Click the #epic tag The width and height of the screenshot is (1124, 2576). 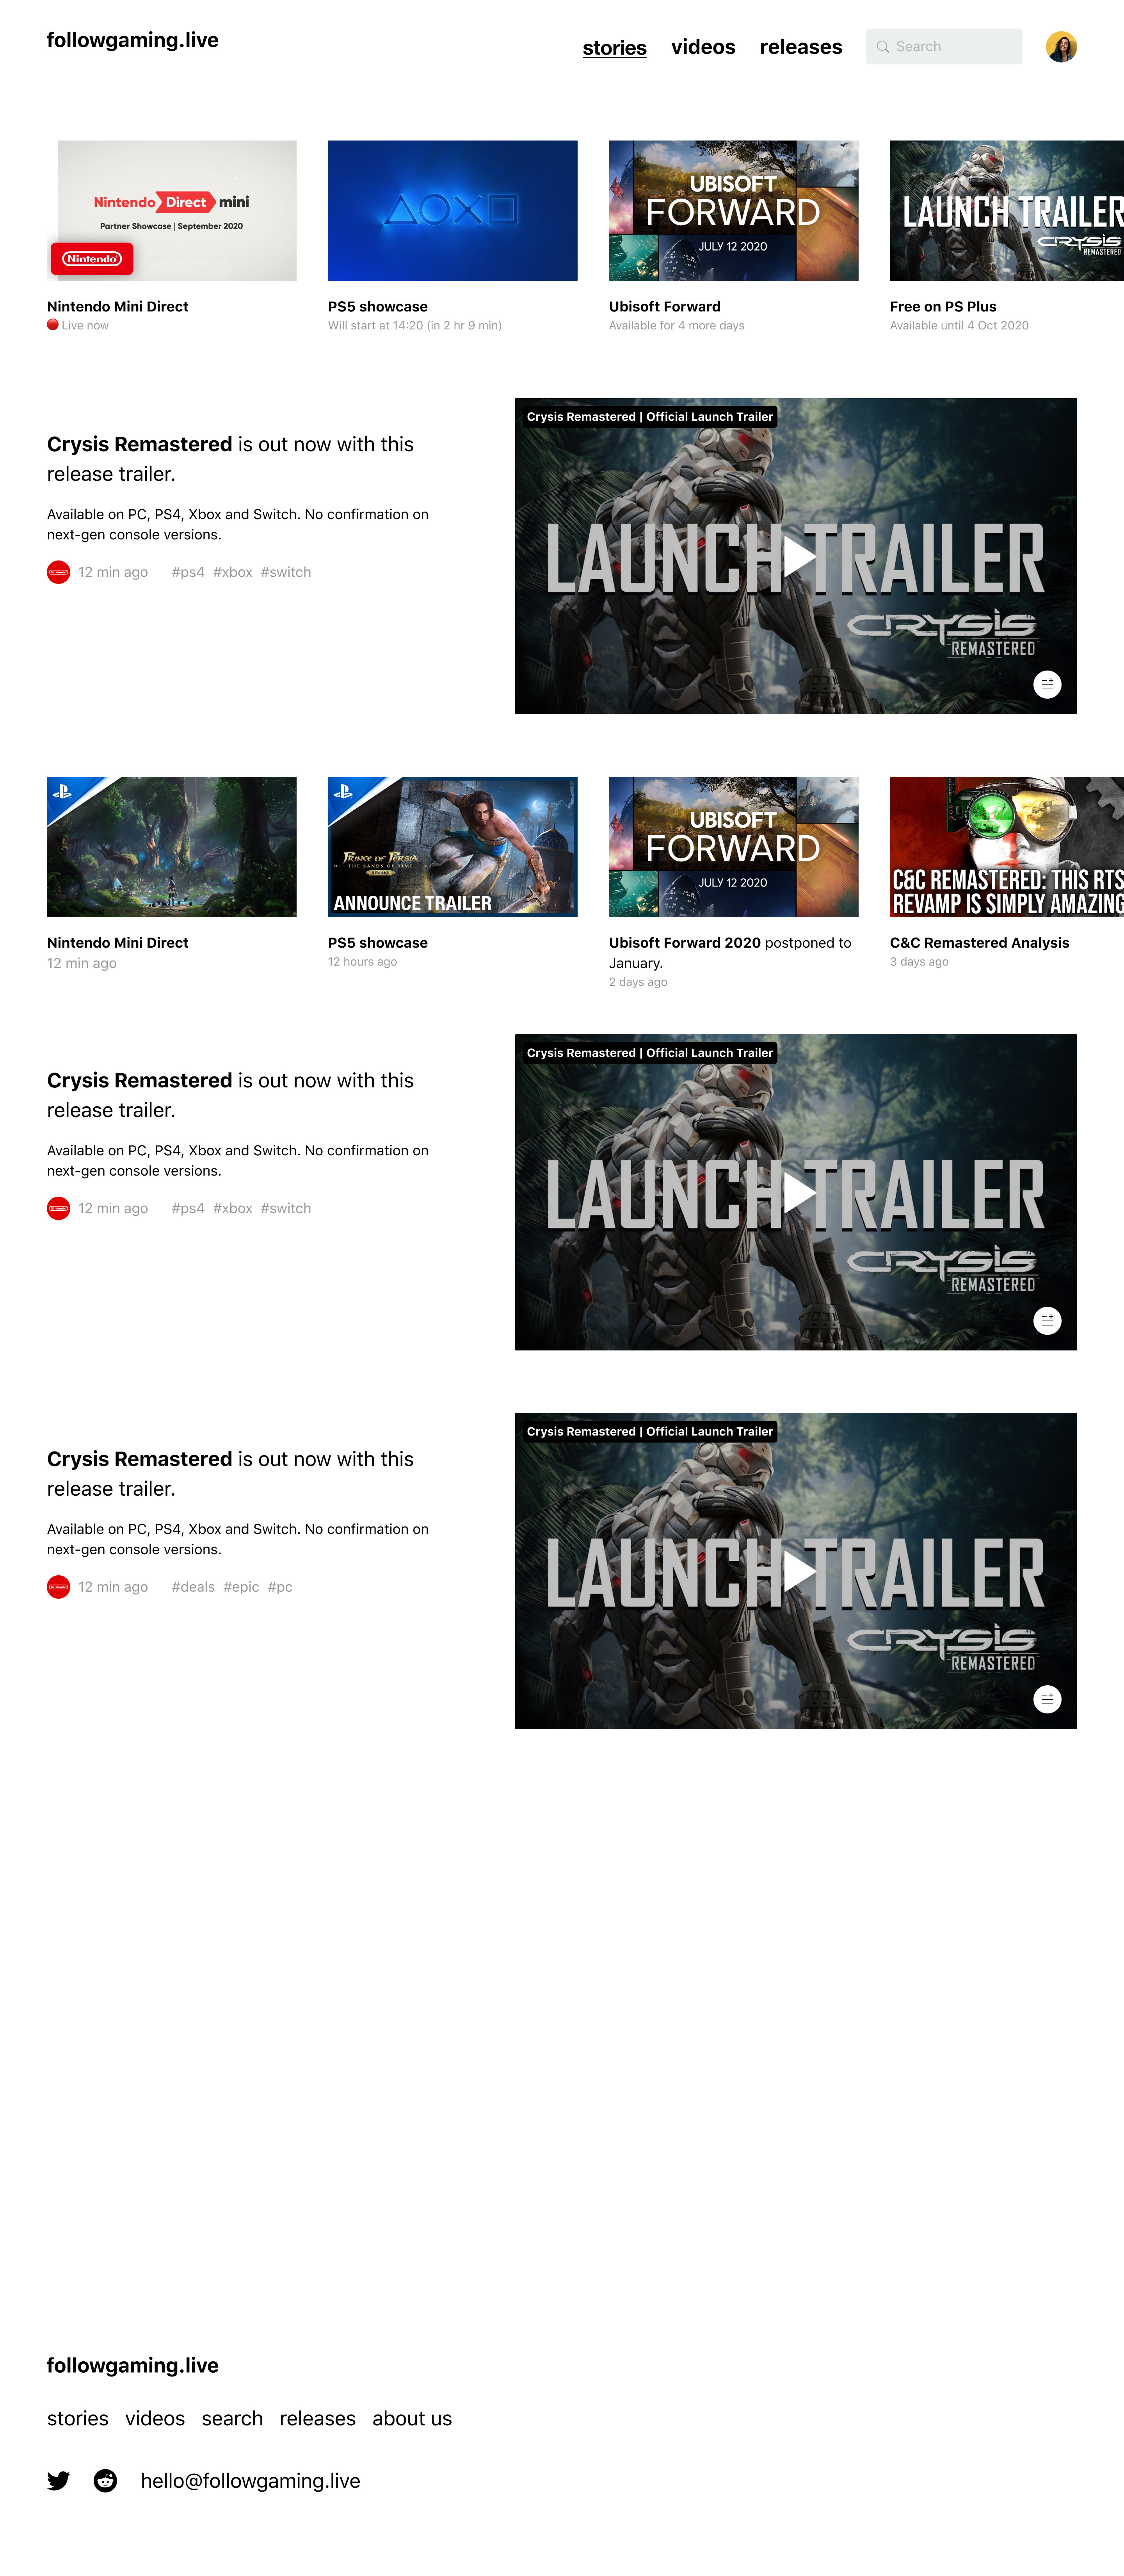click(x=241, y=1587)
